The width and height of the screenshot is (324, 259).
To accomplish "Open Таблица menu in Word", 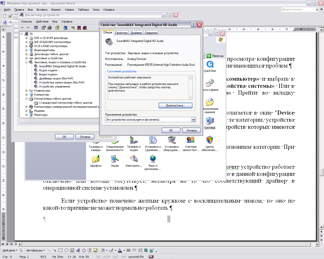I will [x=83, y=10].
